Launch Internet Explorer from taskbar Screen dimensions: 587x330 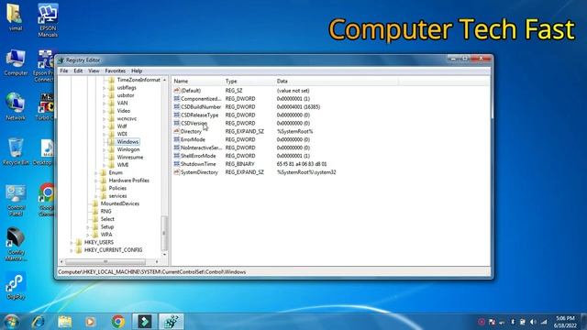39,322
